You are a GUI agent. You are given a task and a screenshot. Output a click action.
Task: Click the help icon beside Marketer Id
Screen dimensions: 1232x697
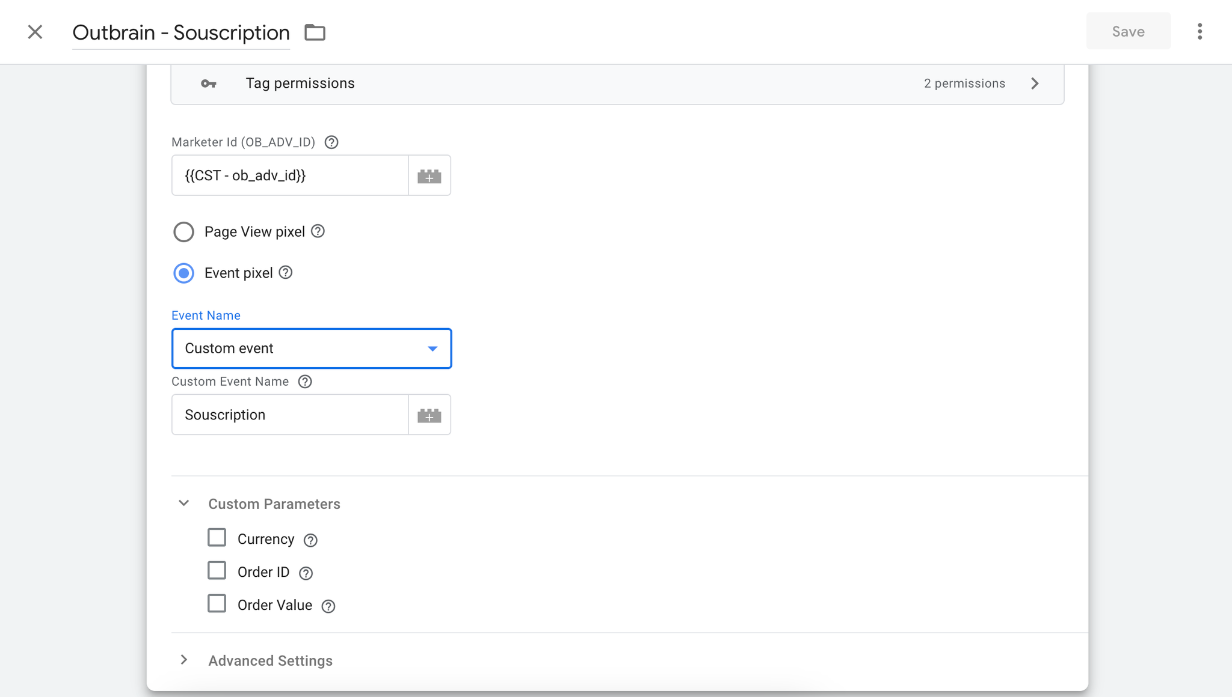[x=331, y=142]
